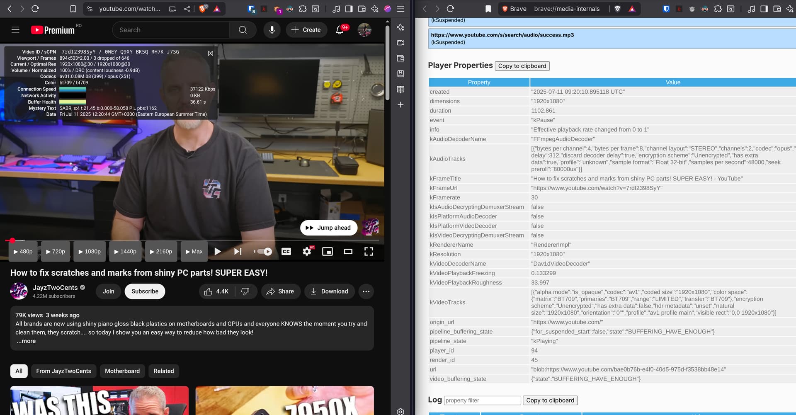Open YouTube notifications bell

(340, 30)
